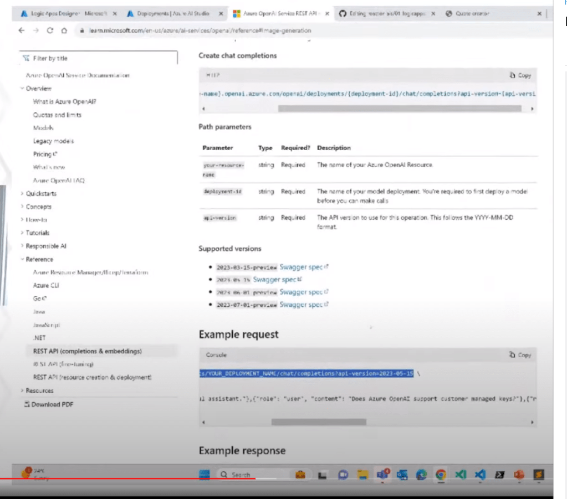Expand the Tutorials section
This screenshot has height=499, width=567.
click(x=22, y=233)
